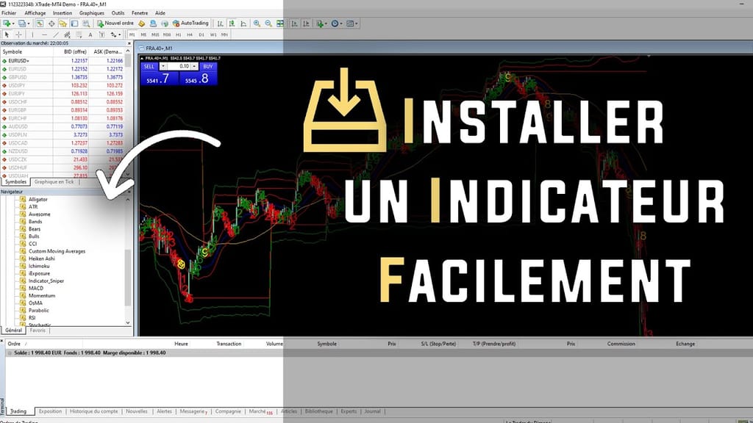Open the Fichier menu

point(9,13)
